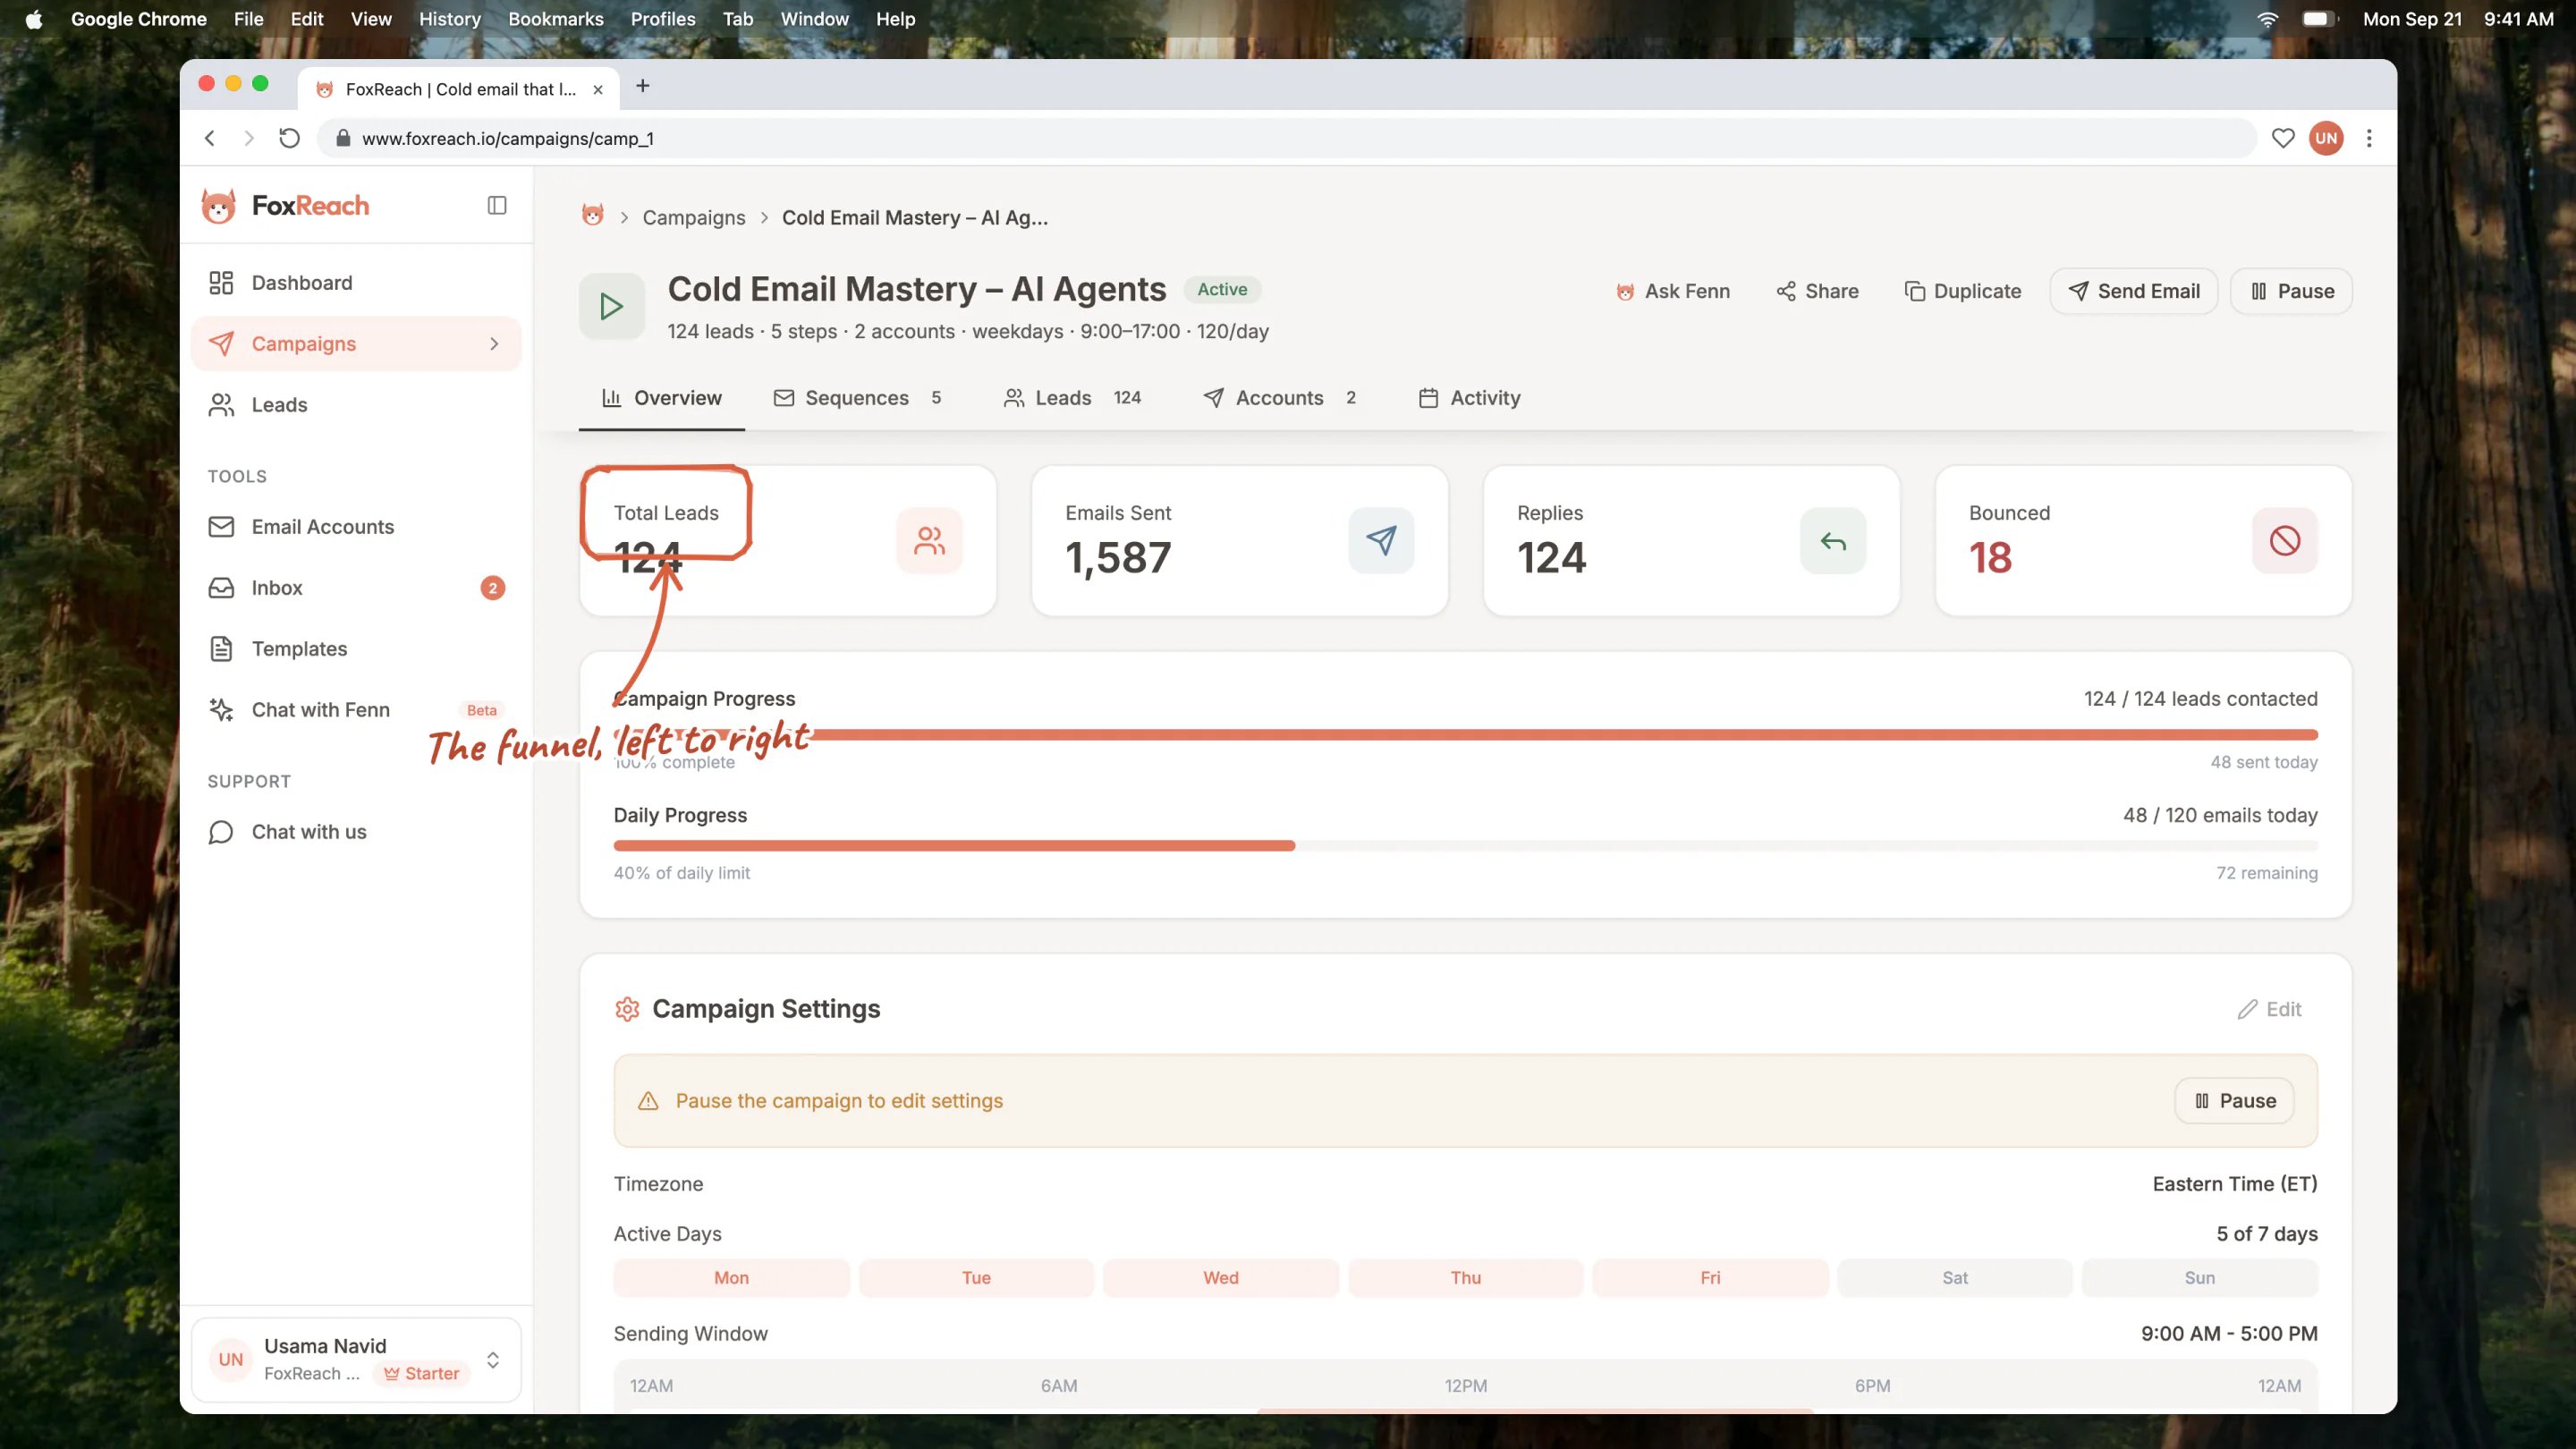Switch to the Accounts tab

[x=1279, y=398]
